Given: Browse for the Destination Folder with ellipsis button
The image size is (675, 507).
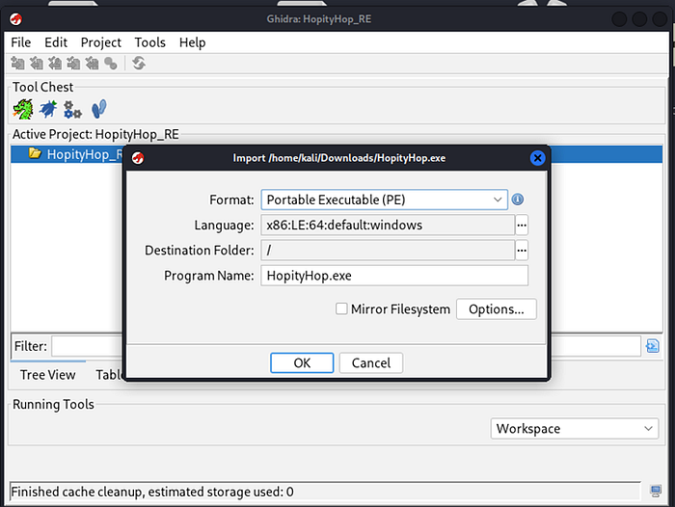Looking at the screenshot, I should point(522,251).
